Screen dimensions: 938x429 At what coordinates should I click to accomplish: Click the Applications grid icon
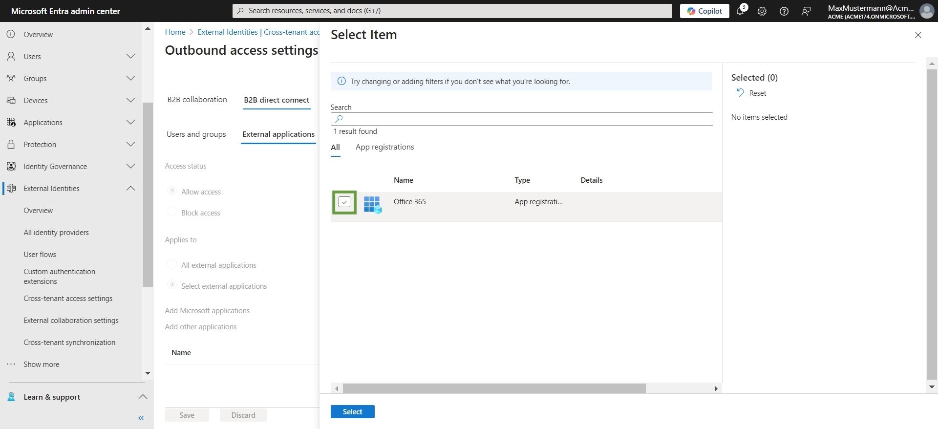tap(11, 122)
